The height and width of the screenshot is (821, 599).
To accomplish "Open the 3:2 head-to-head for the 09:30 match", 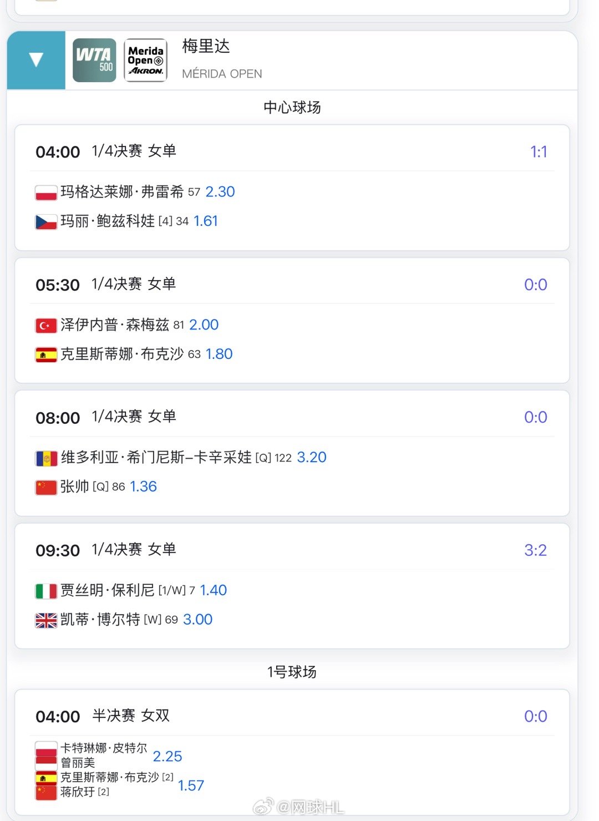I will click(x=535, y=550).
